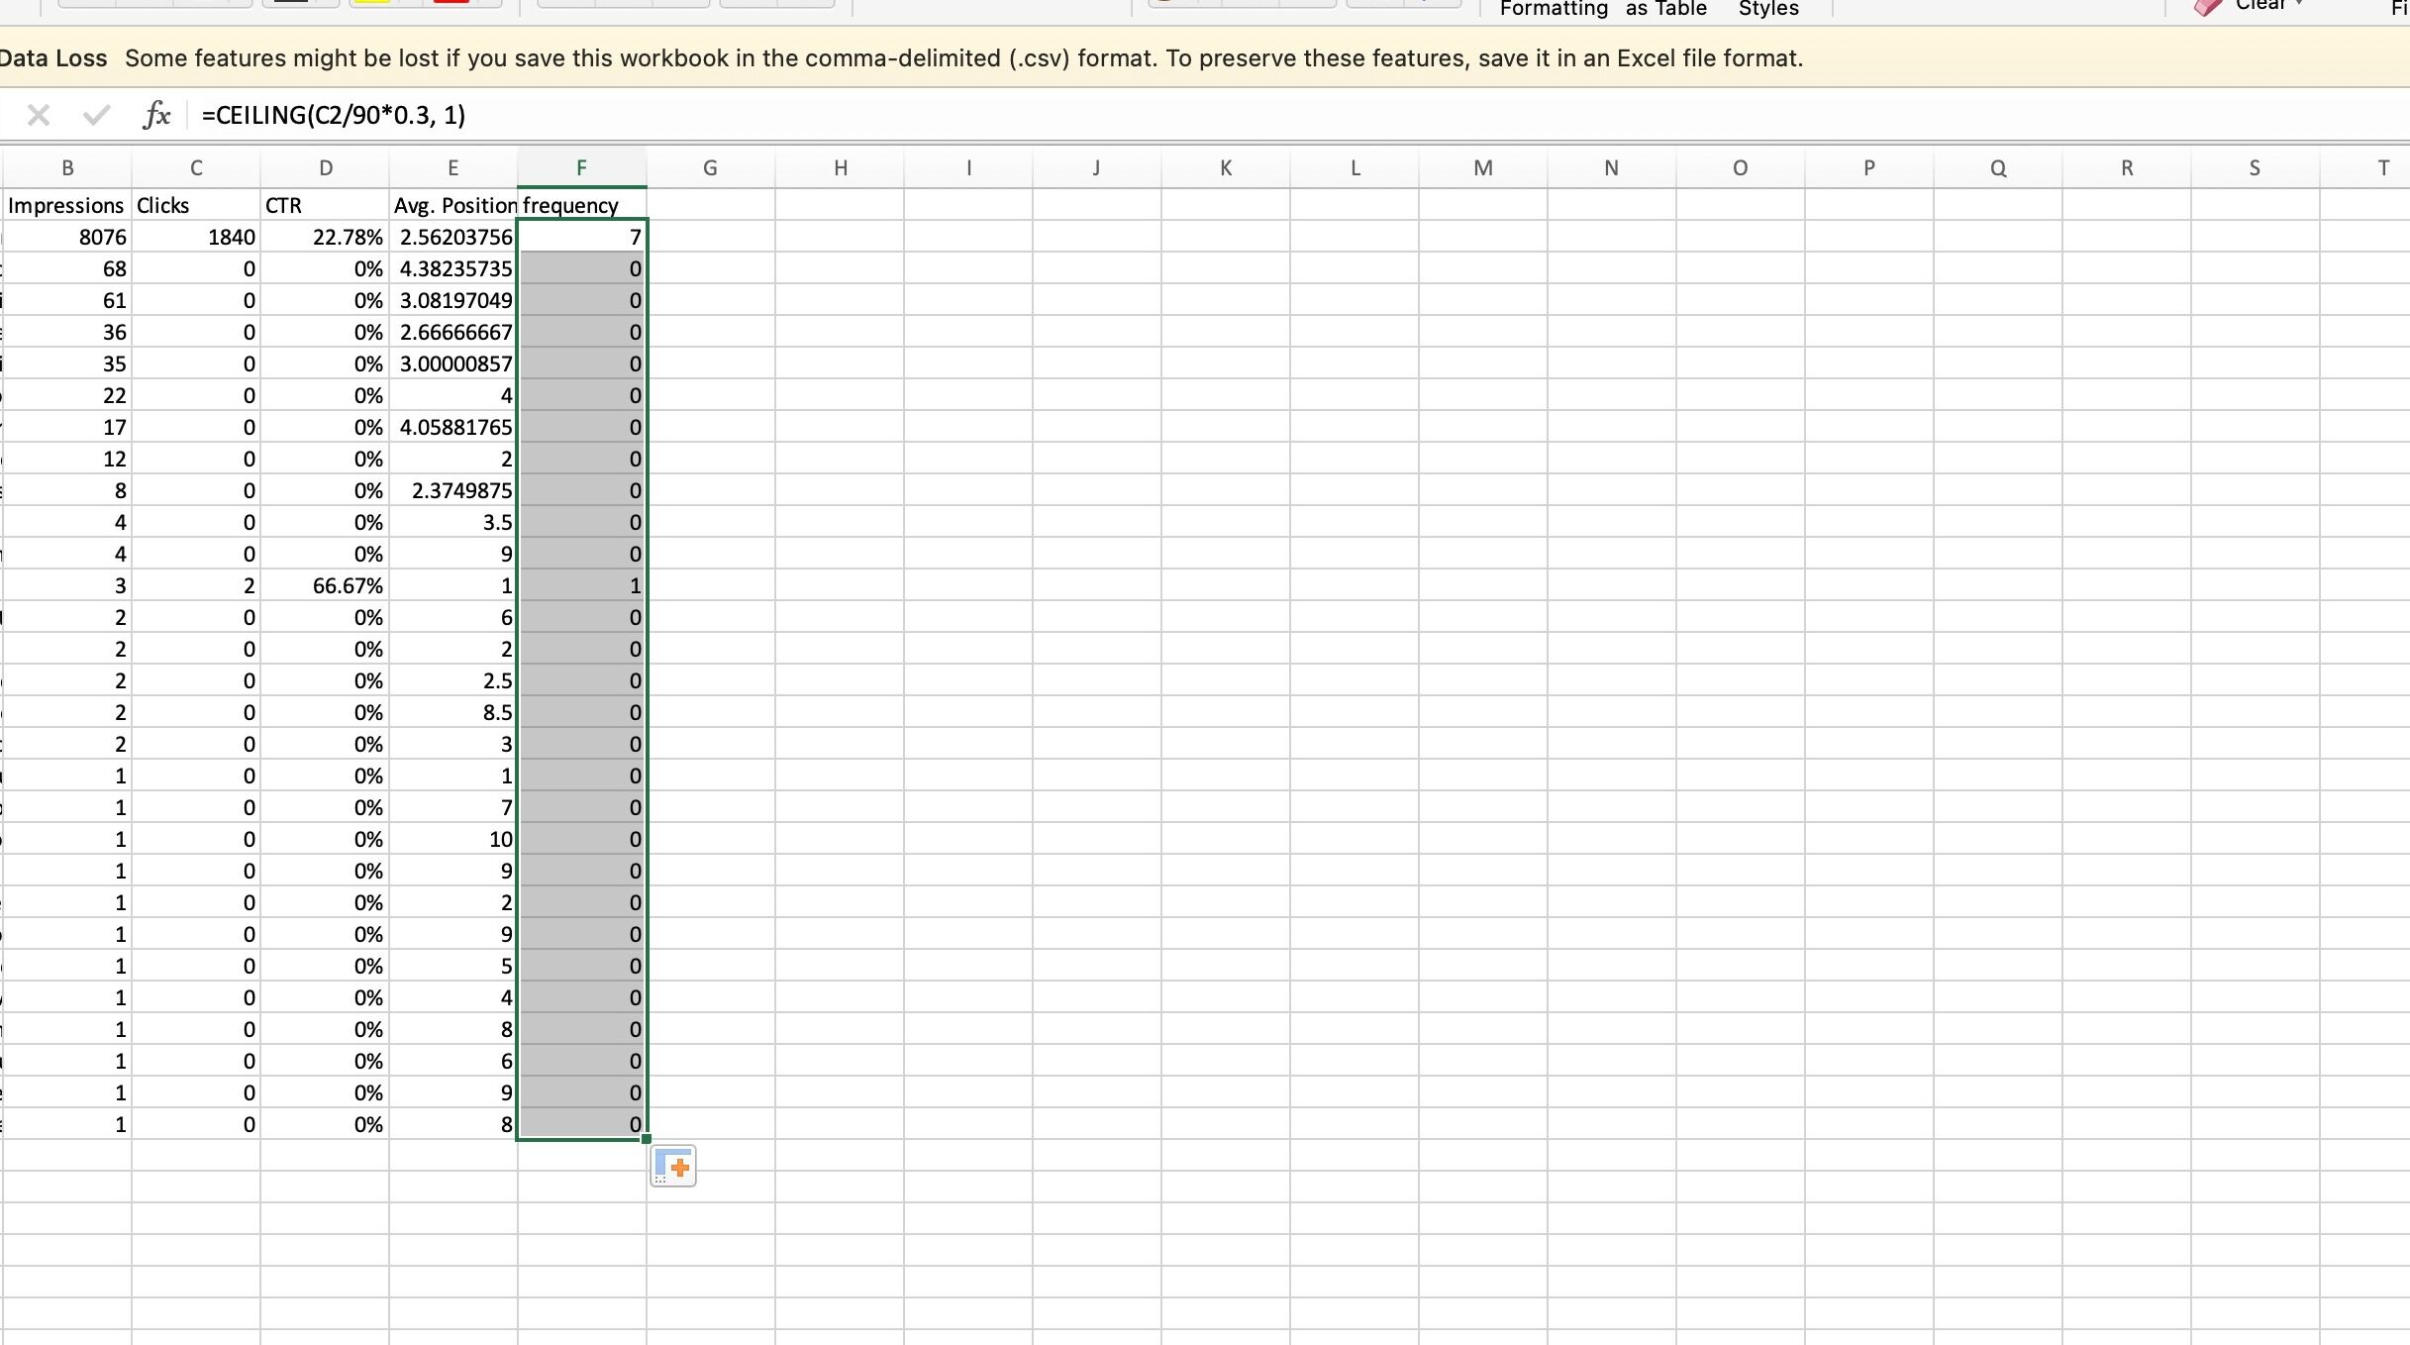The image size is (2410, 1345).
Task: Select column Q header
Action: pos(1998,168)
